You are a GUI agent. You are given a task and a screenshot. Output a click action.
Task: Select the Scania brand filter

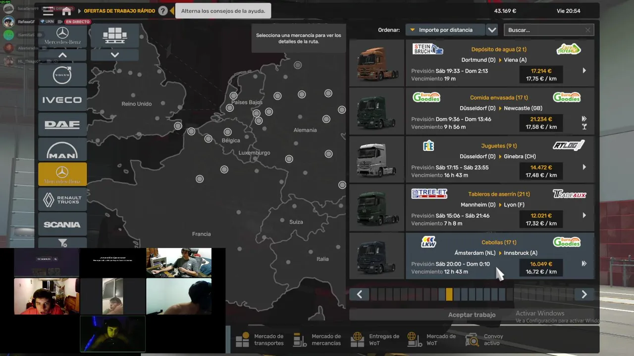tap(62, 224)
